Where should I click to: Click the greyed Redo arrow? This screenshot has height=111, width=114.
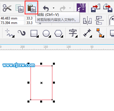63,8
